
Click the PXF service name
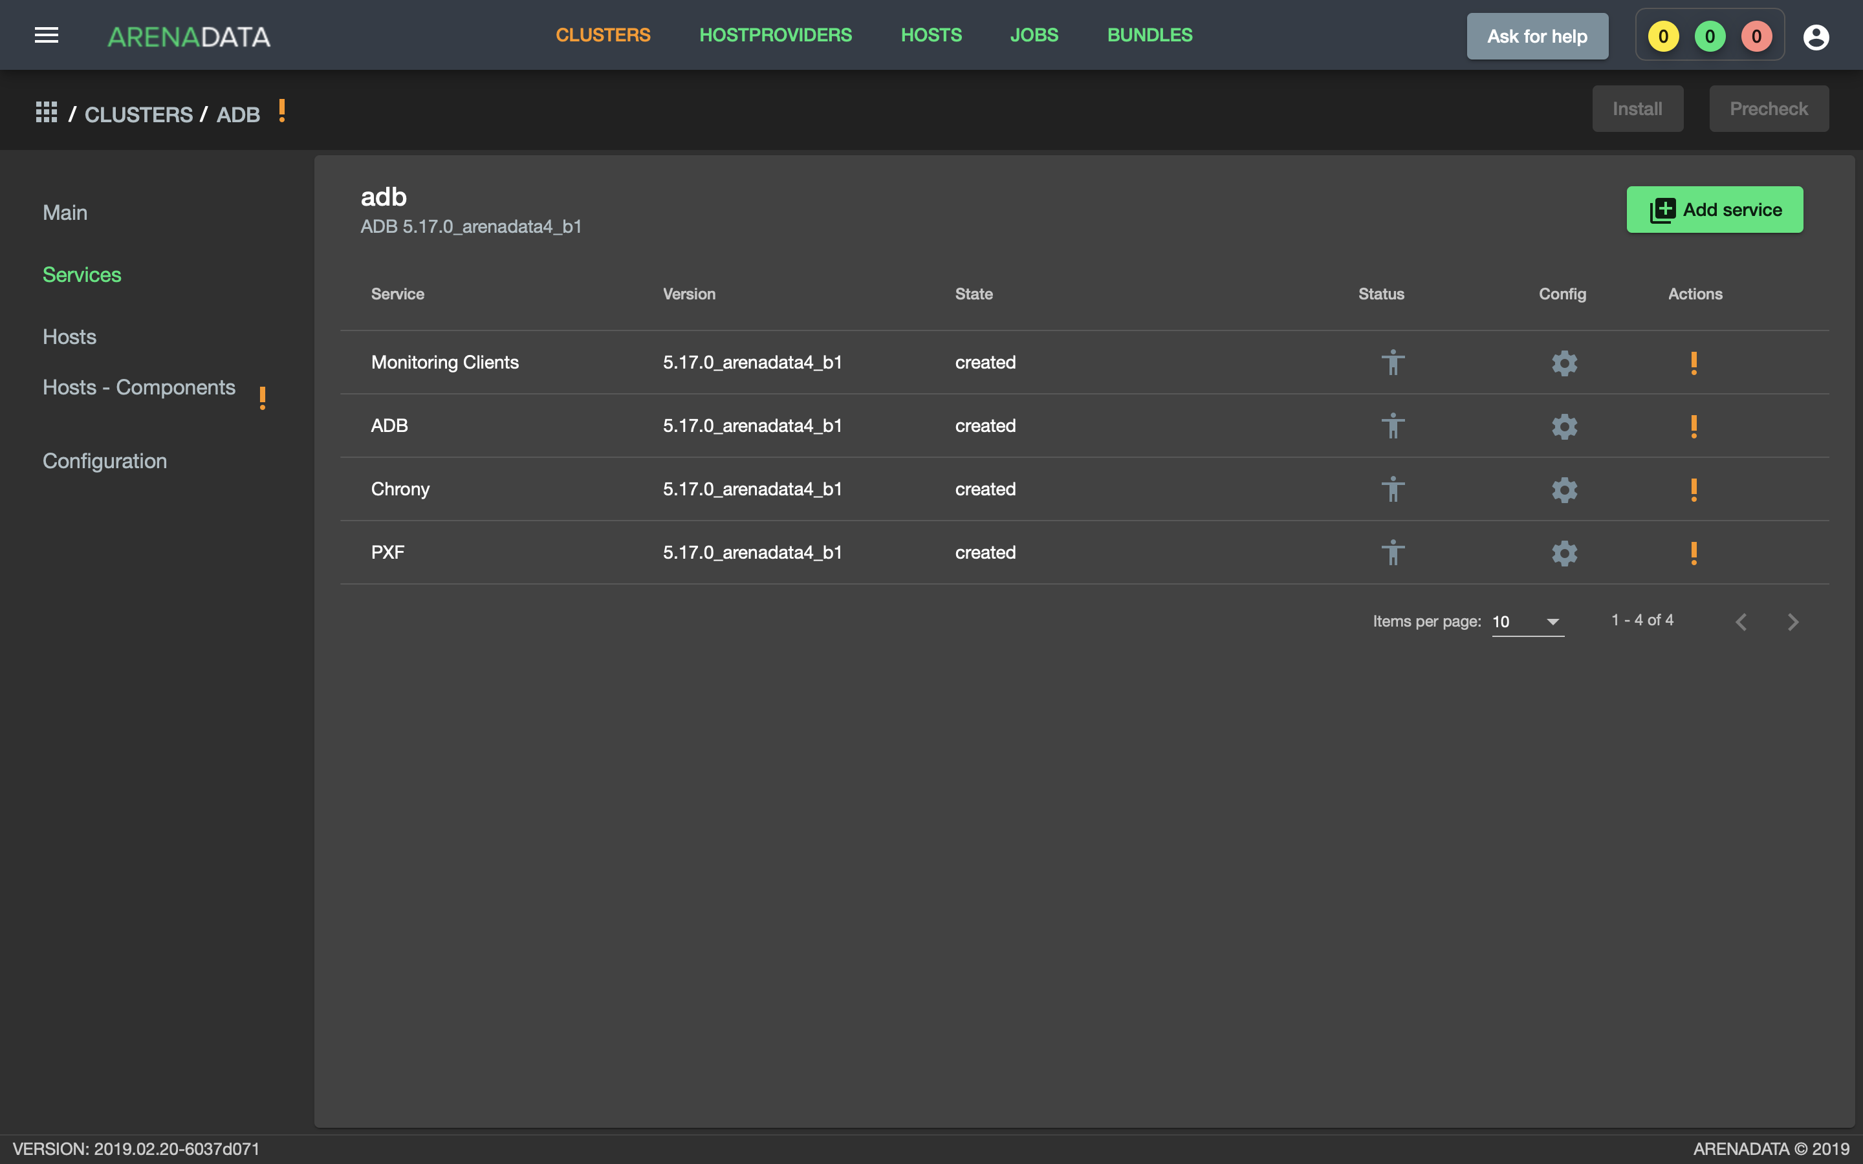387,553
